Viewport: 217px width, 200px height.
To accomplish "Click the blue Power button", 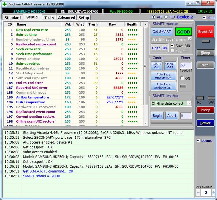I will click(x=205, y=123).
